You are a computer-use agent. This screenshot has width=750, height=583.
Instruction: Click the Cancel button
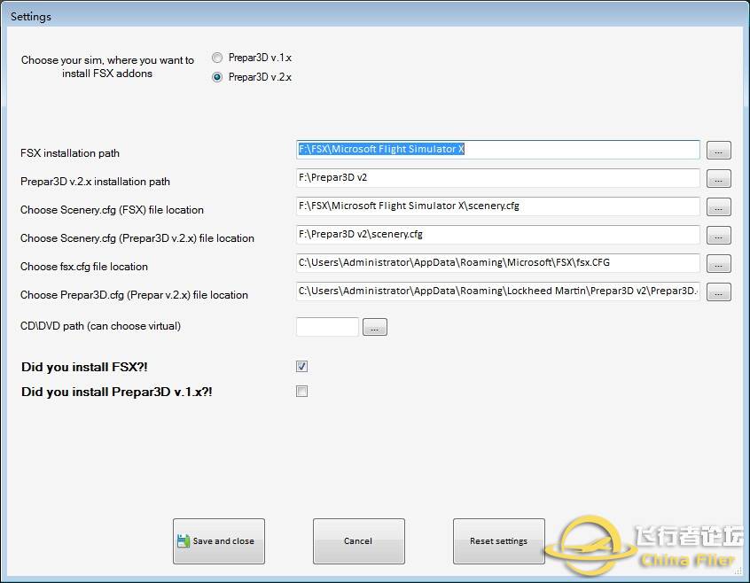359,541
